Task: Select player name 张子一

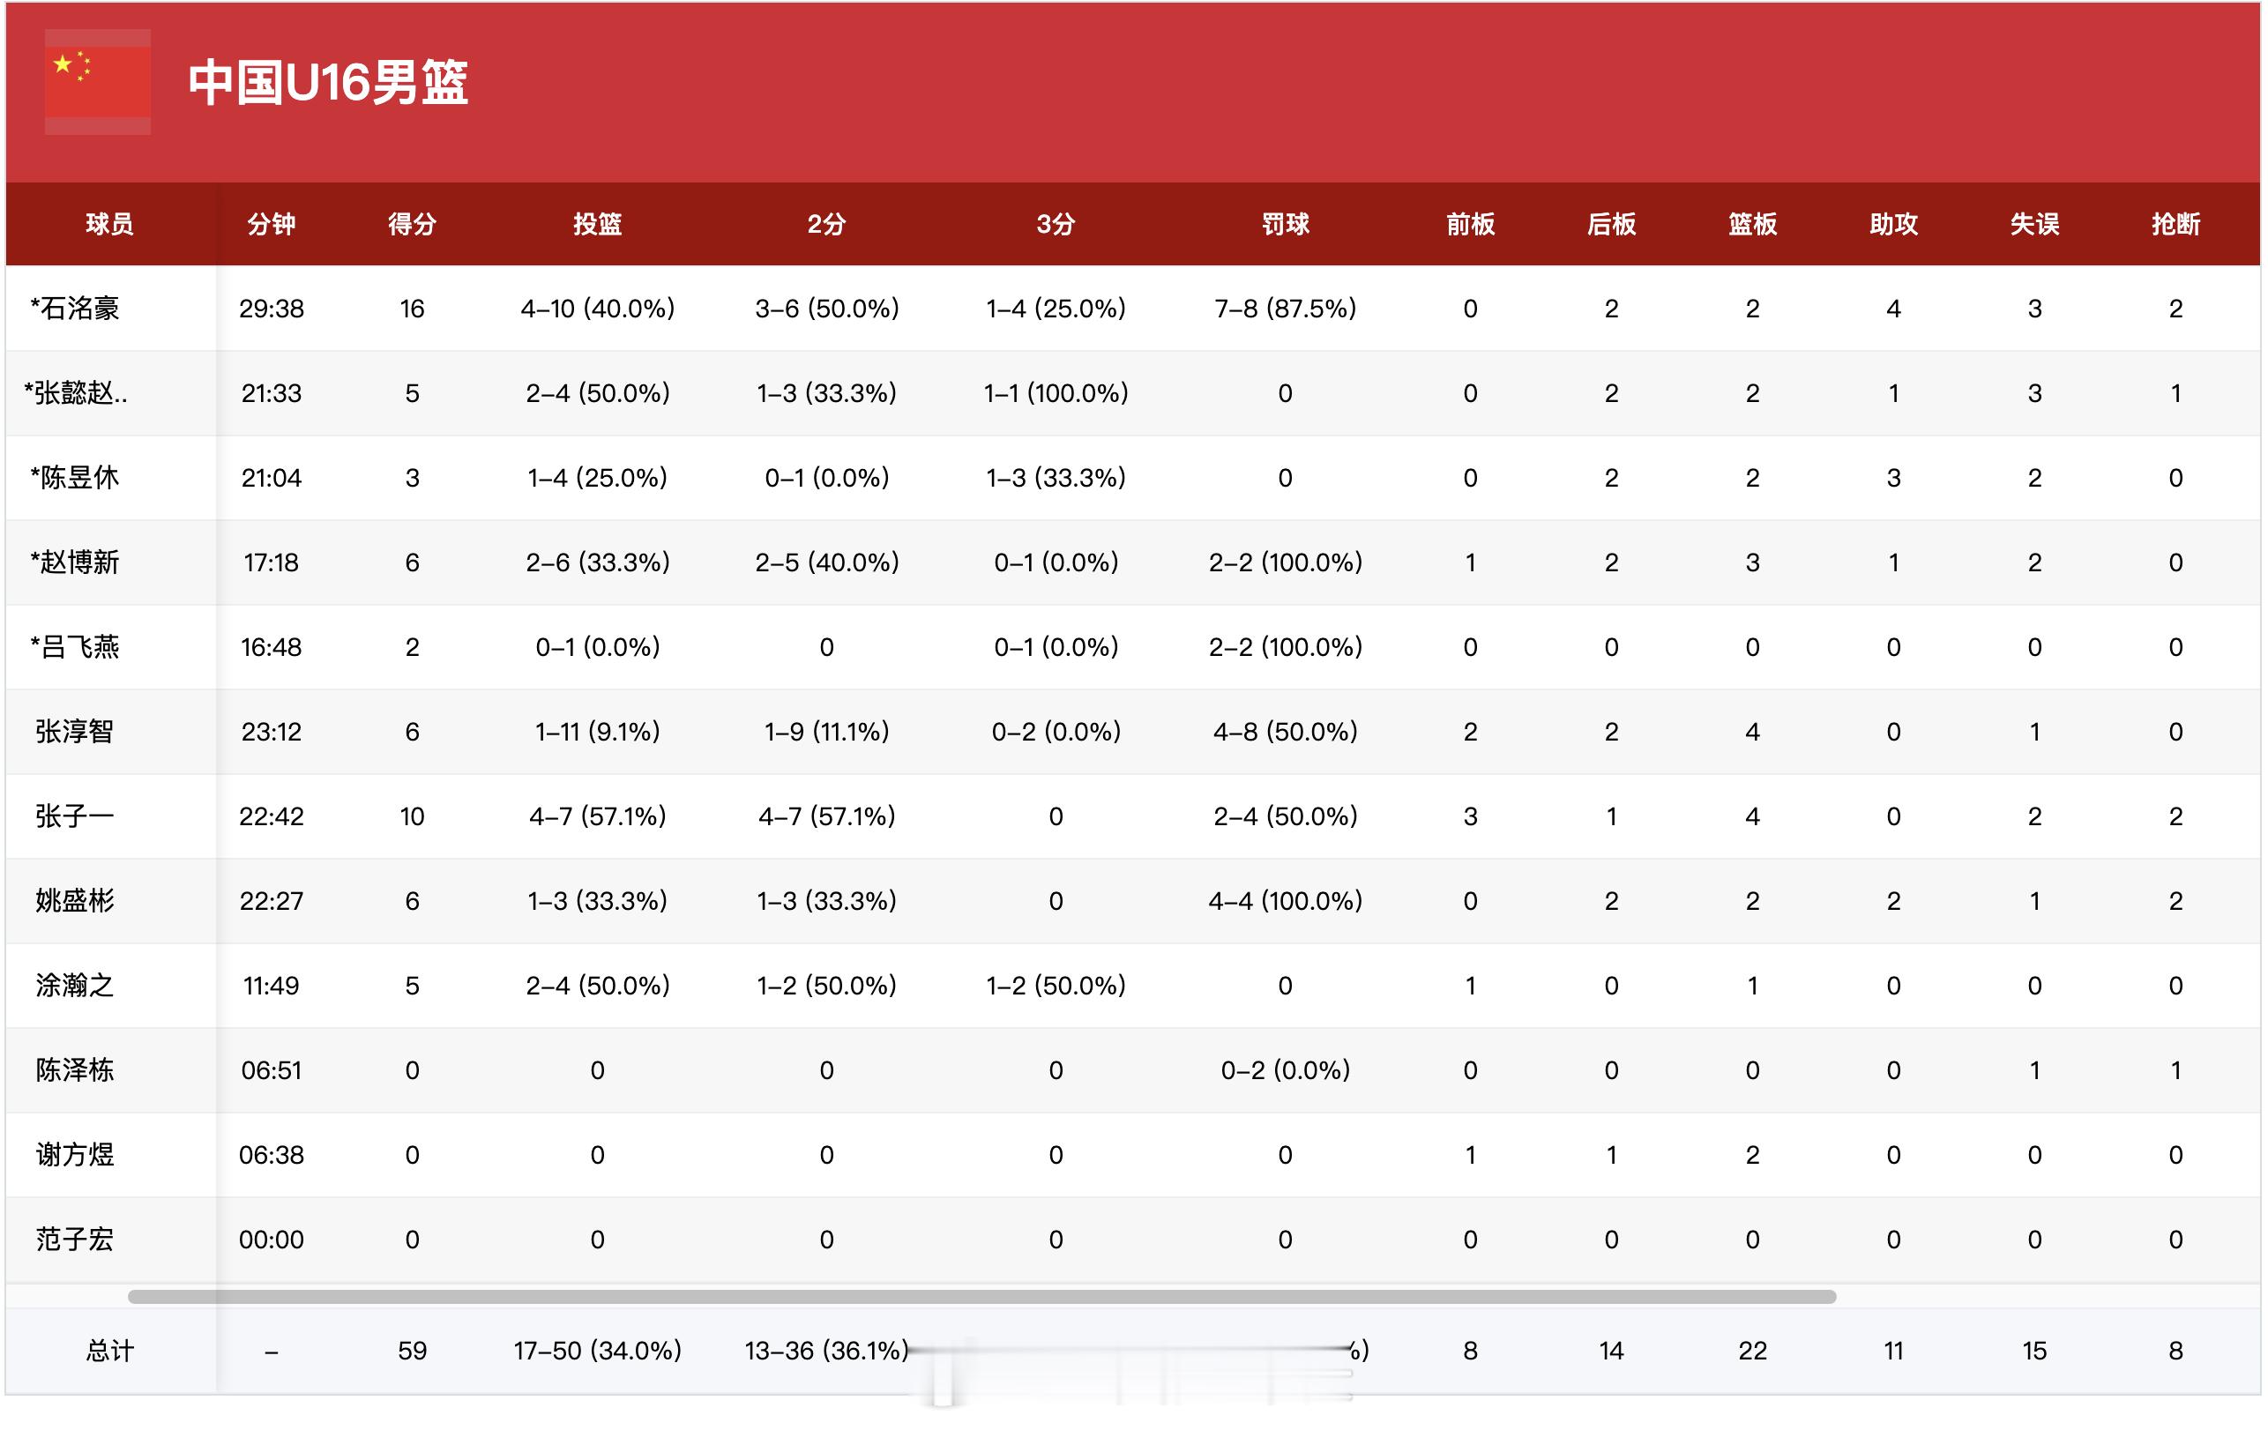Action: (x=74, y=816)
